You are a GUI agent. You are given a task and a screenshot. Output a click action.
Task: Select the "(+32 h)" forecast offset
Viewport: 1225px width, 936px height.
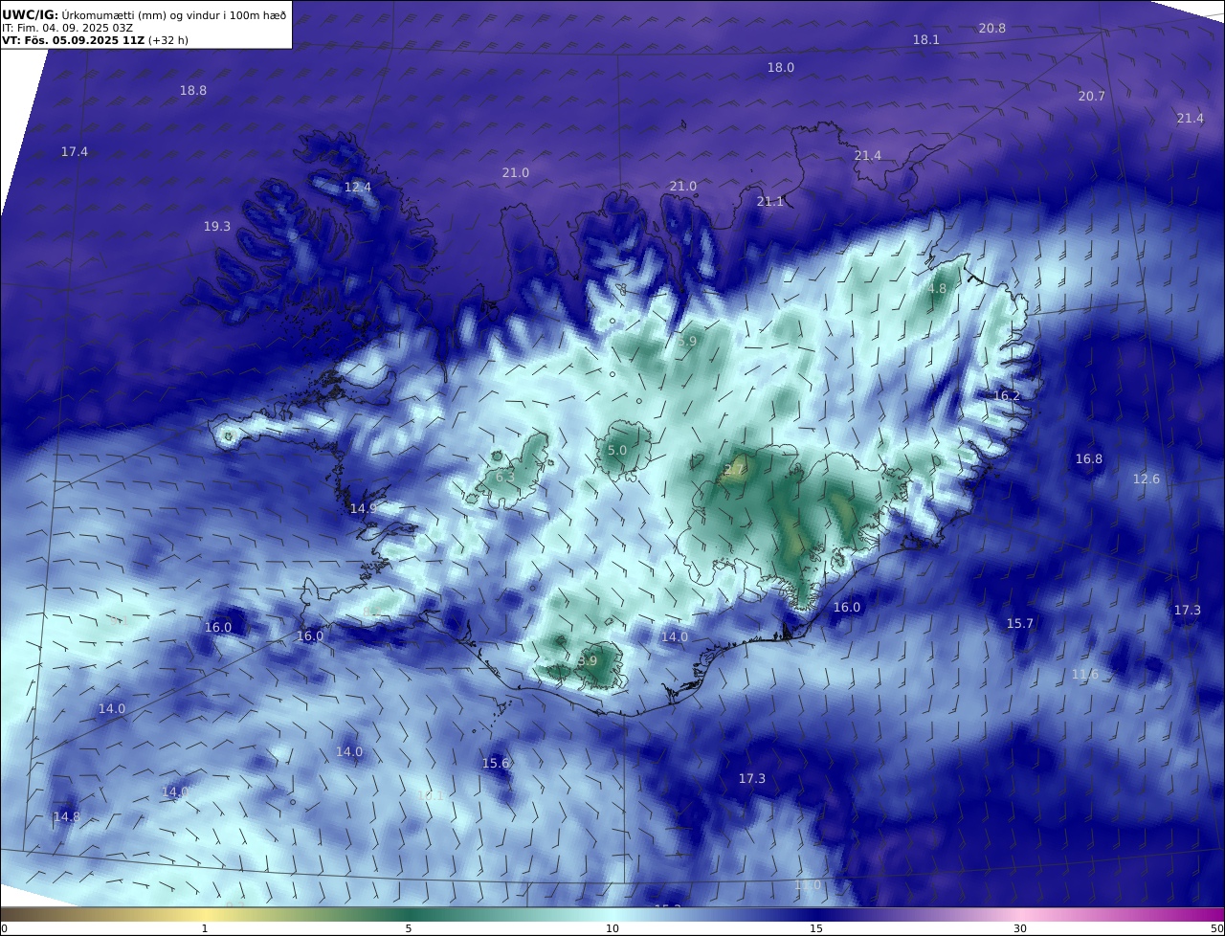click(168, 41)
